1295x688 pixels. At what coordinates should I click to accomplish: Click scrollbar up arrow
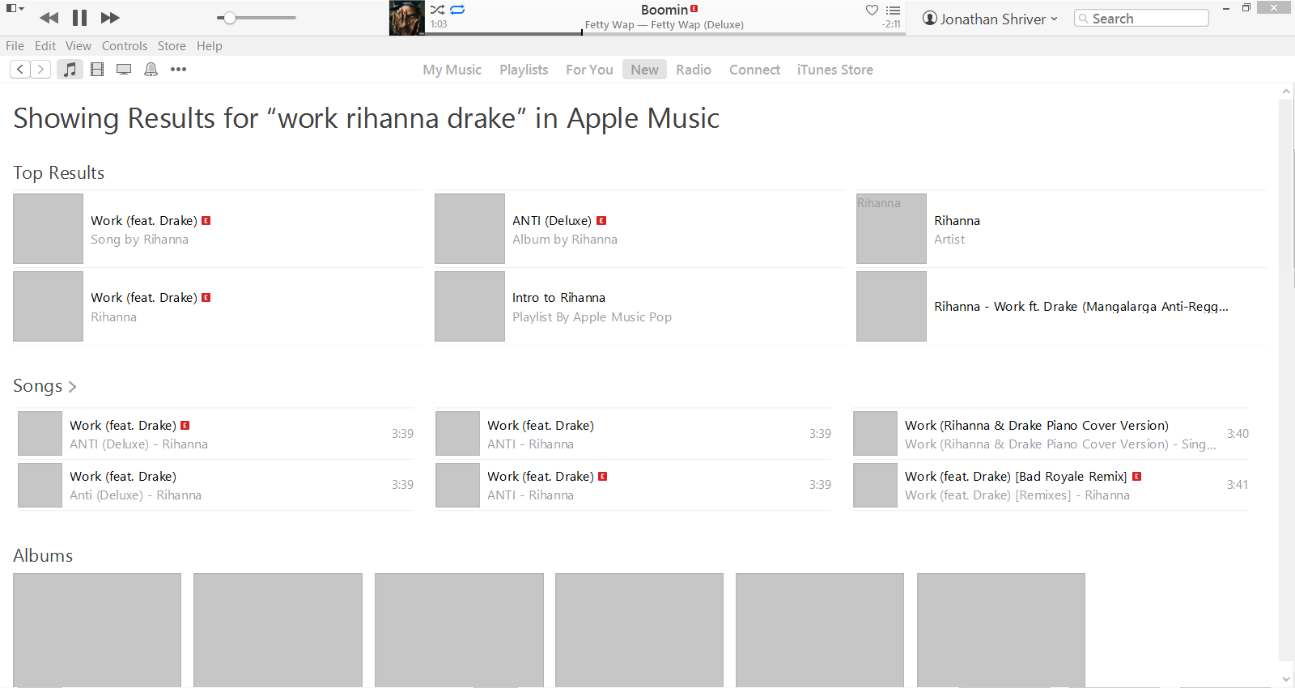click(x=1285, y=91)
